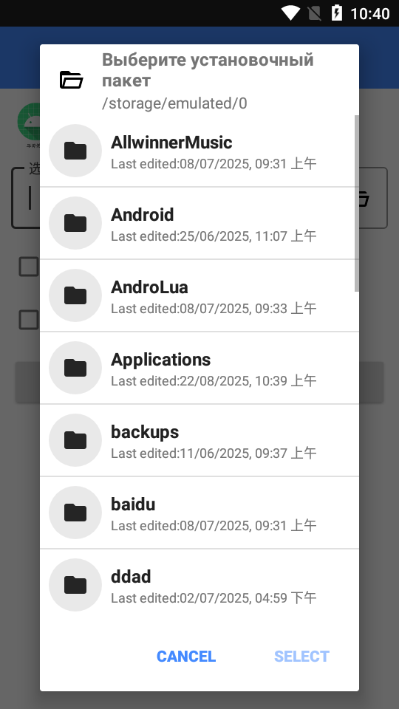Click the ddad folder icon

click(75, 585)
